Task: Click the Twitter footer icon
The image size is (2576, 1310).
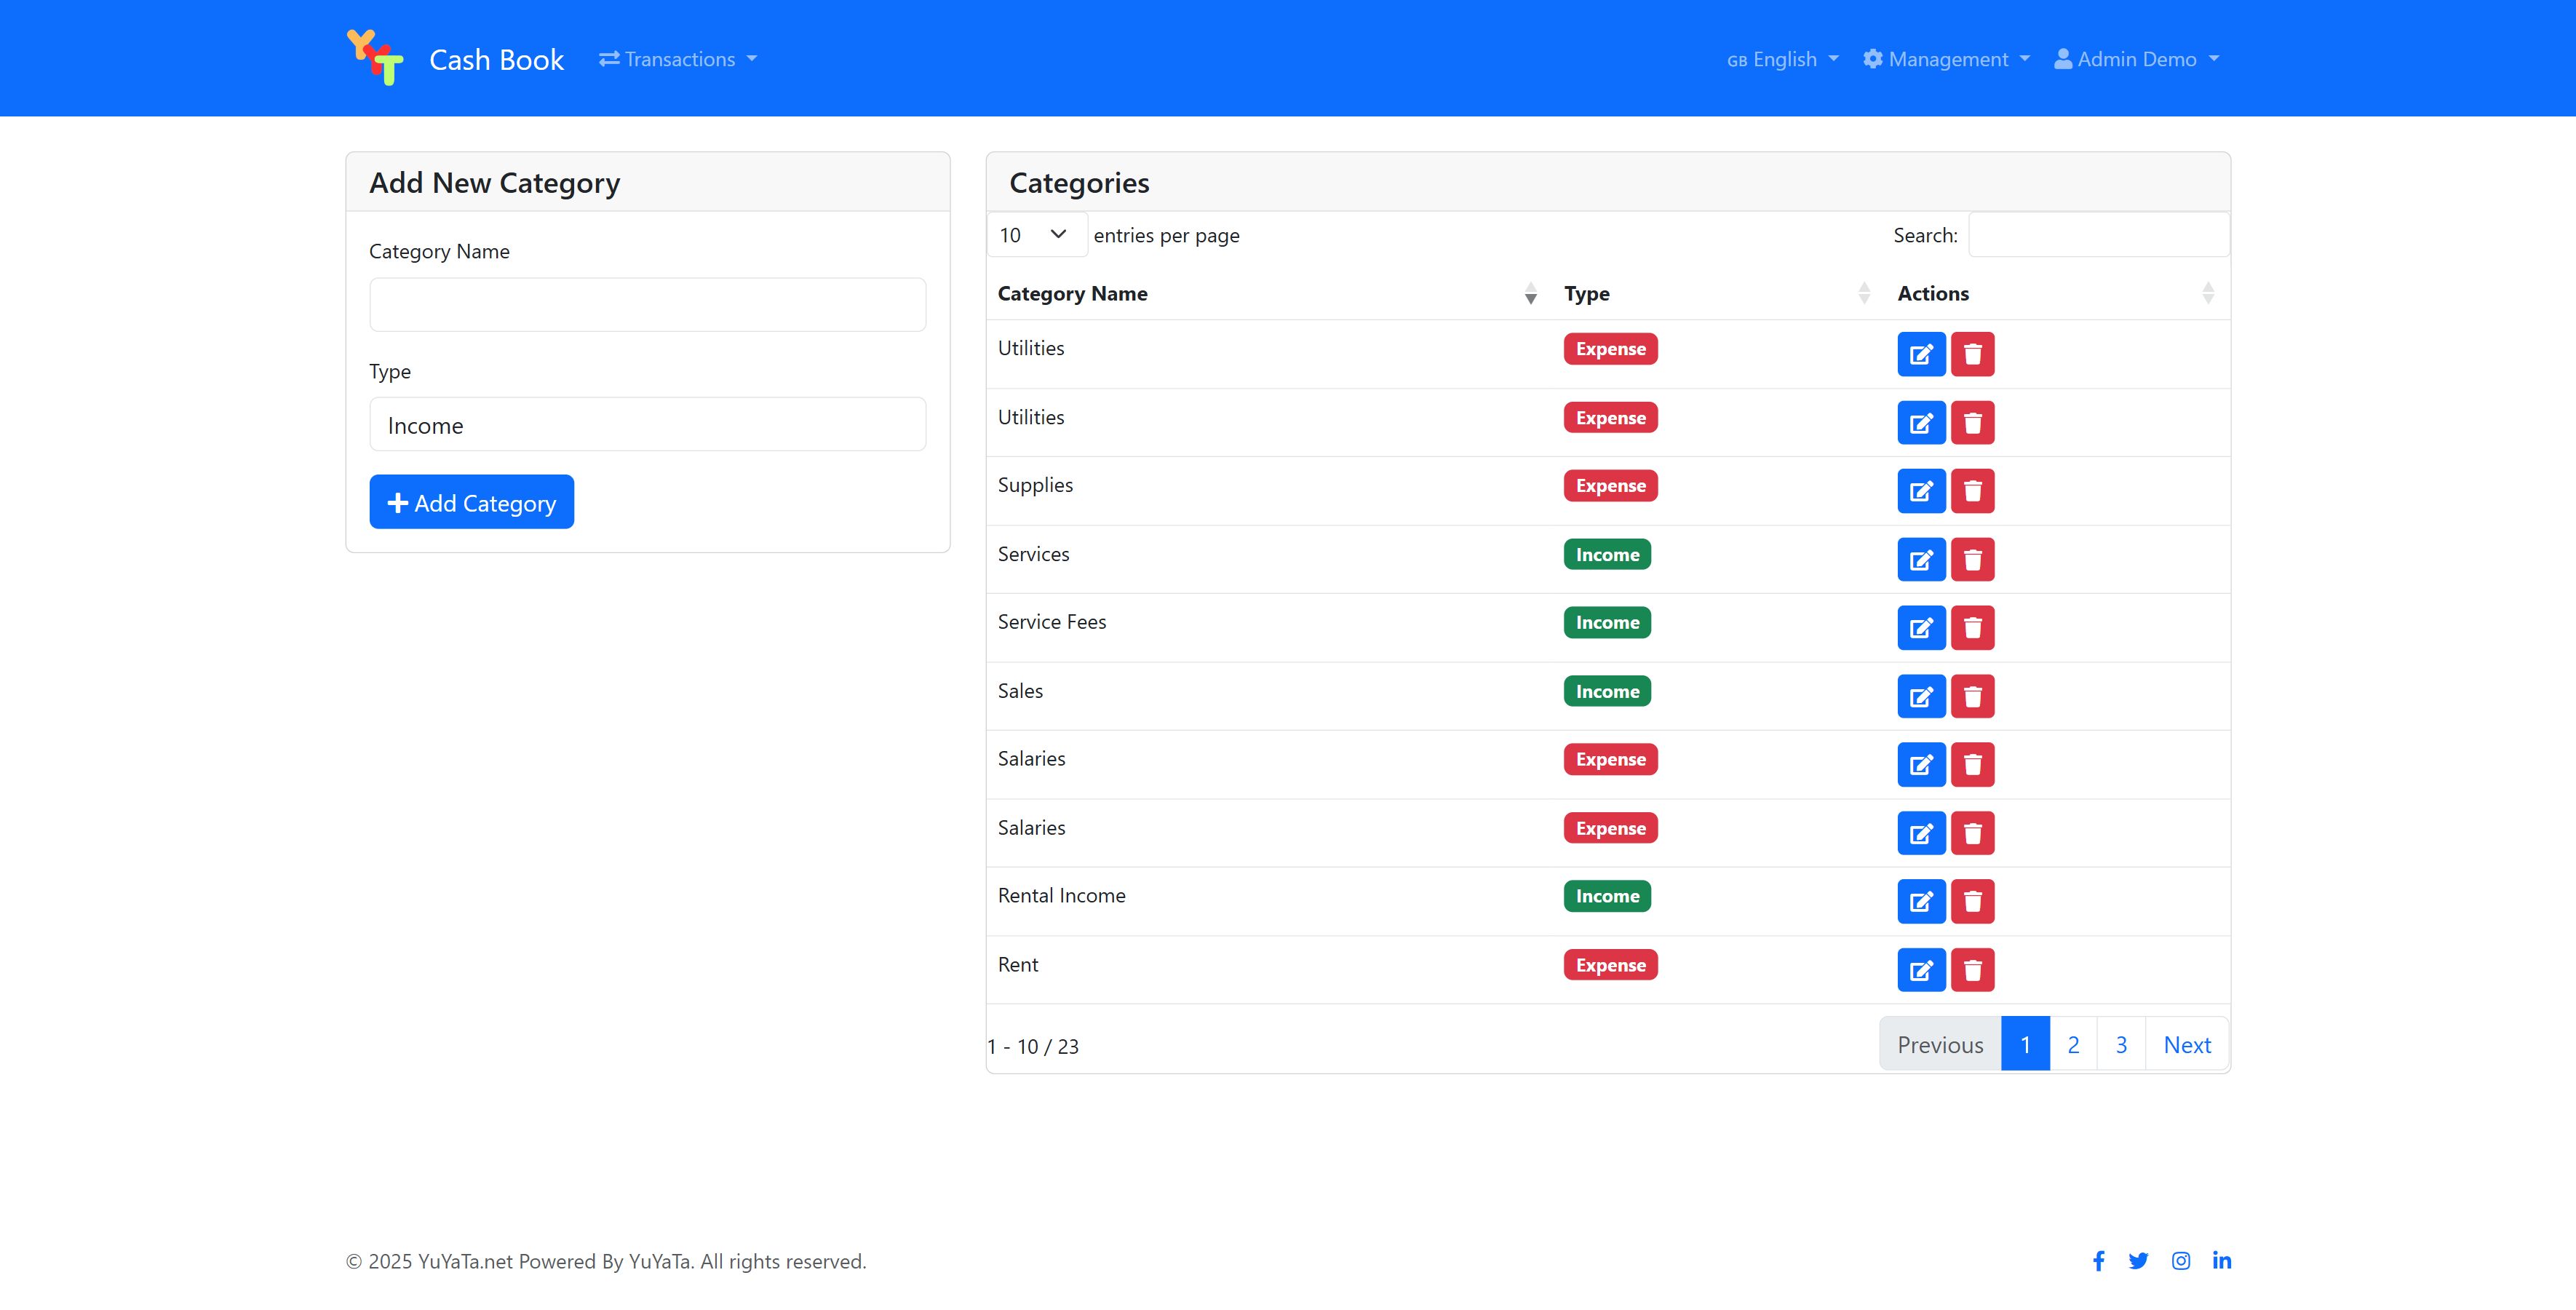Action: click(2138, 1261)
